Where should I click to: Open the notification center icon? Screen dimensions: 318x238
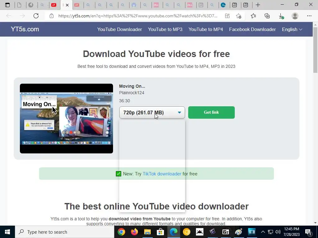point(308,232)
